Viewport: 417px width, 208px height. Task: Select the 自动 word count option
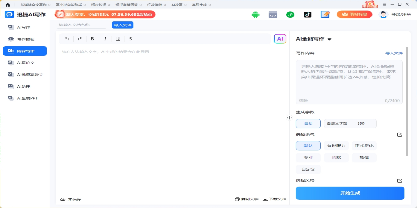(x=308, y=123)
